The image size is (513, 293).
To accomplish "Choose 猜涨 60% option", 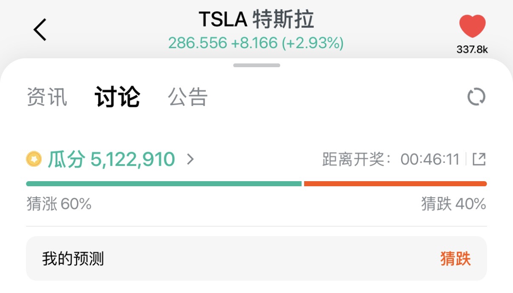I will (59, 204).
